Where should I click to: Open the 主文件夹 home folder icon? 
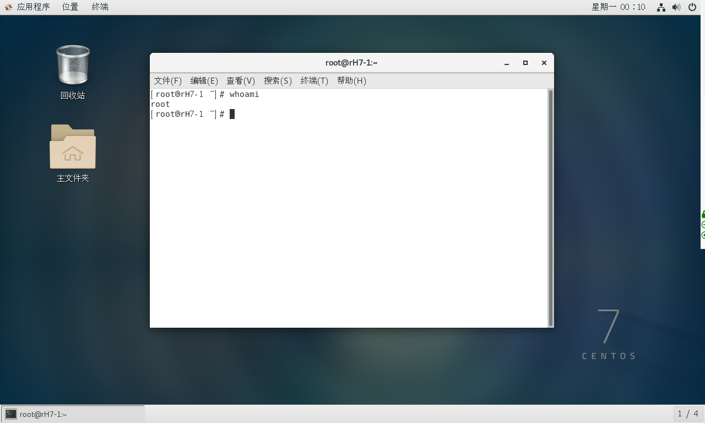(x=72, y=148)
